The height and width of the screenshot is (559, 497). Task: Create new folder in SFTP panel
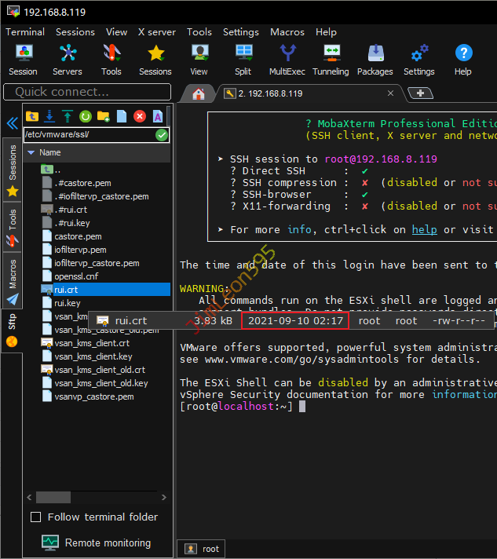[103, 116]
